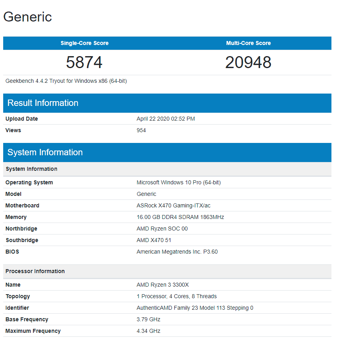
Task: Select the Single-Core Score header
Action: pyautogui.click(x=84, y=43)
